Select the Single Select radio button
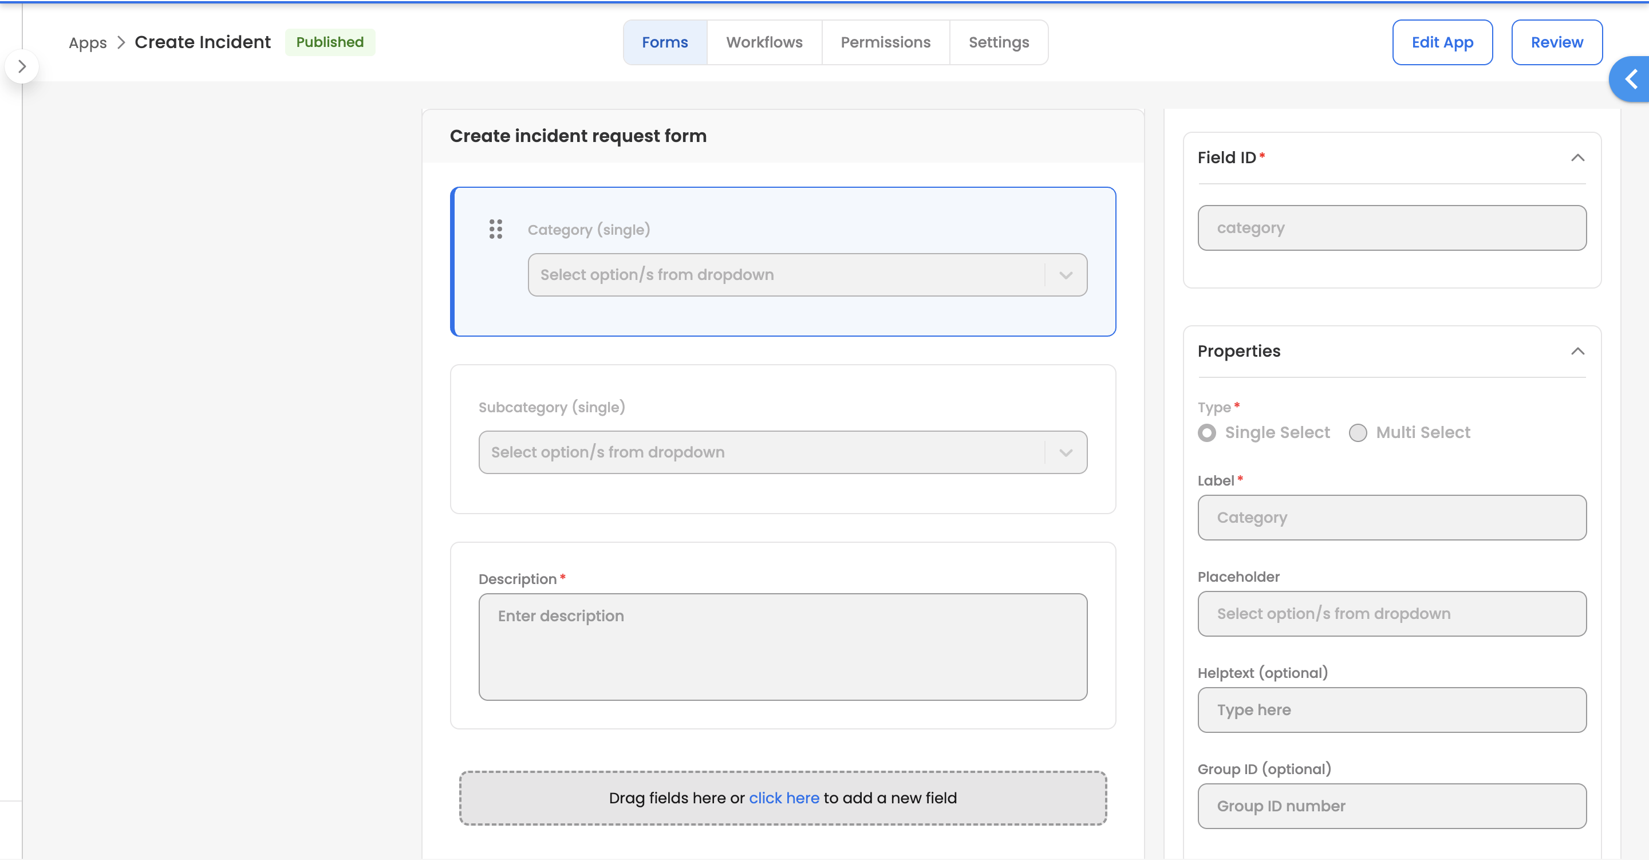Image resolution: width=1649 pixels, height=860 pixels. click(x=1206, y=433)
